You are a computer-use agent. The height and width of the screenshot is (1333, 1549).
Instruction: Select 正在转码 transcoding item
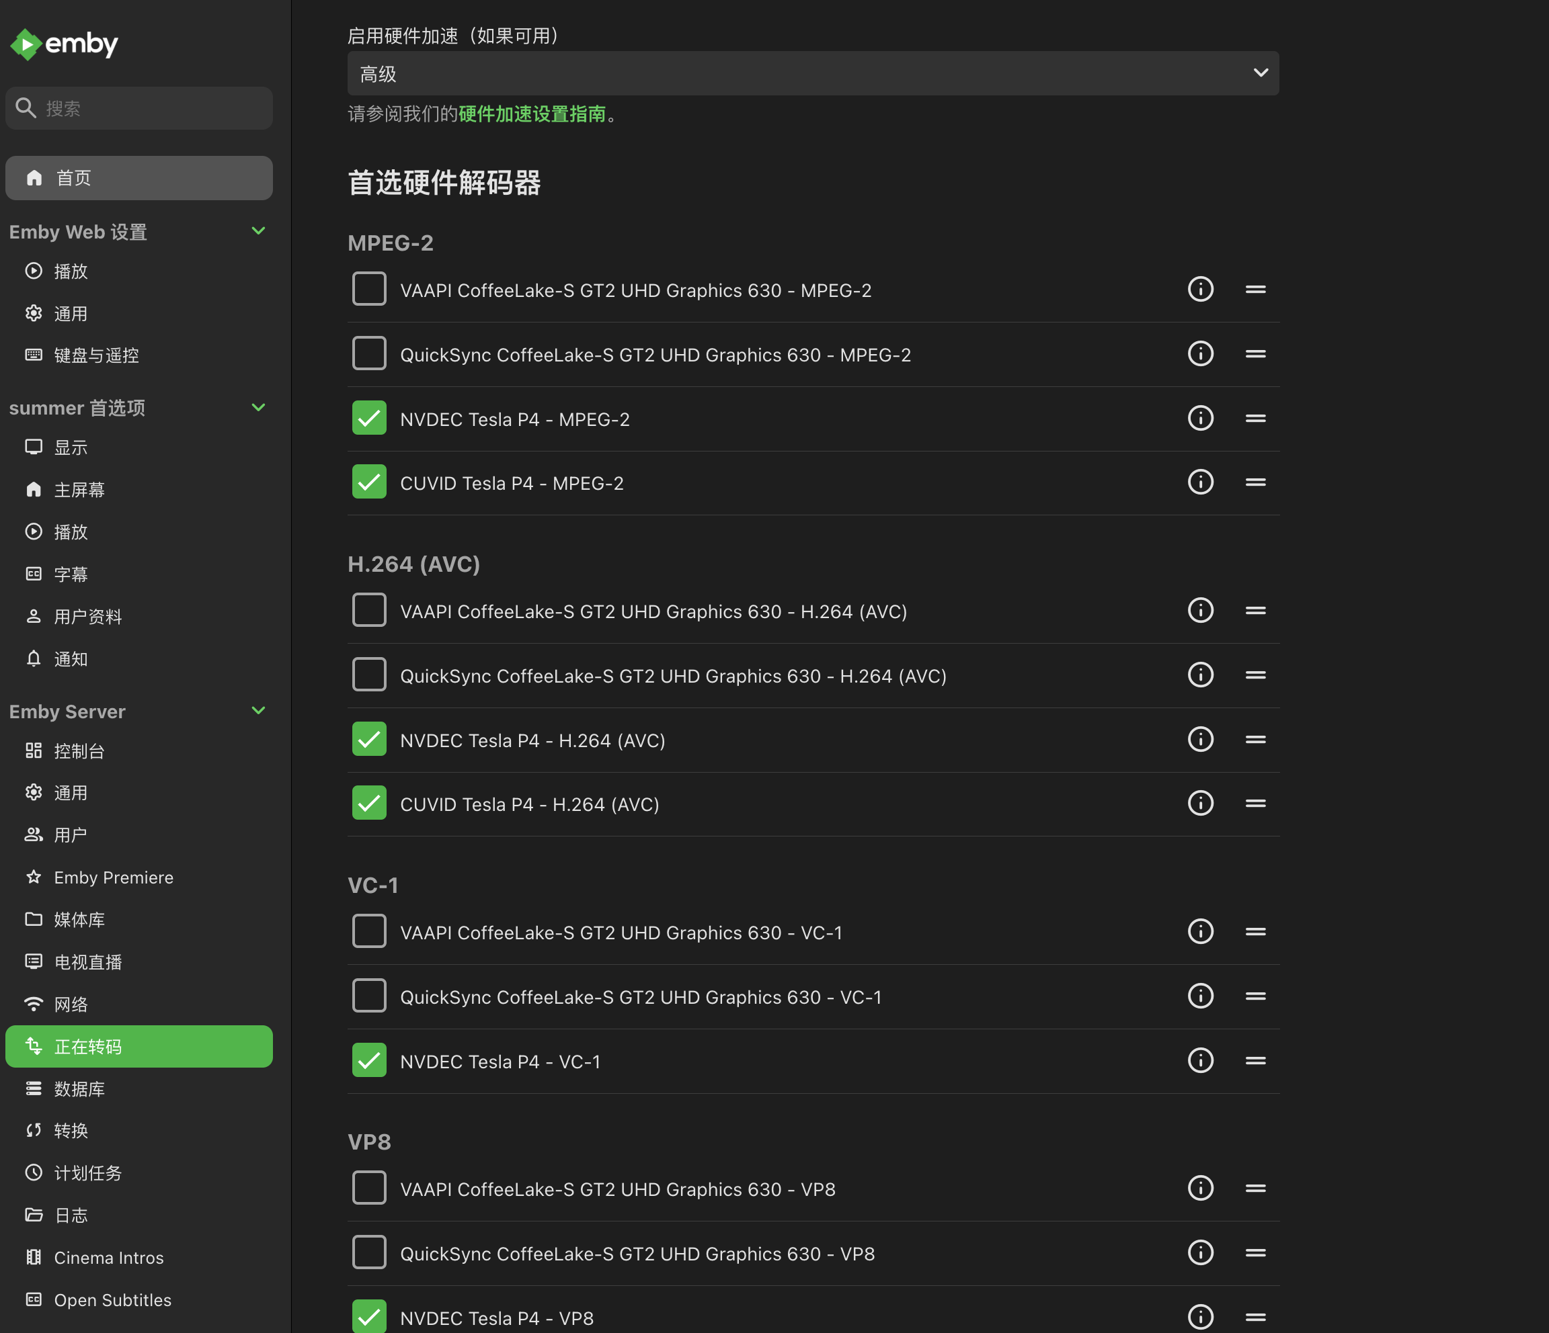[139, 1047]
